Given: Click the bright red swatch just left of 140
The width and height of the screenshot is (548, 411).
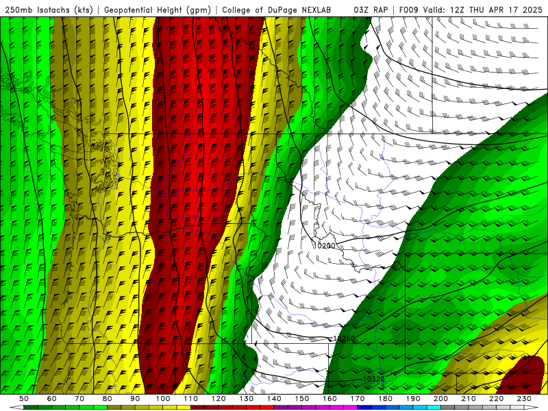Looking at the screenshot, I should tap(267, 407).
